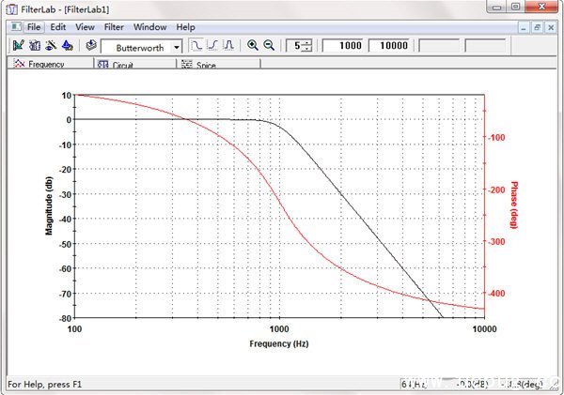Increase the filter order with up arrow
Viewport: 564px width, 395px height.
(x=306, y=42)
